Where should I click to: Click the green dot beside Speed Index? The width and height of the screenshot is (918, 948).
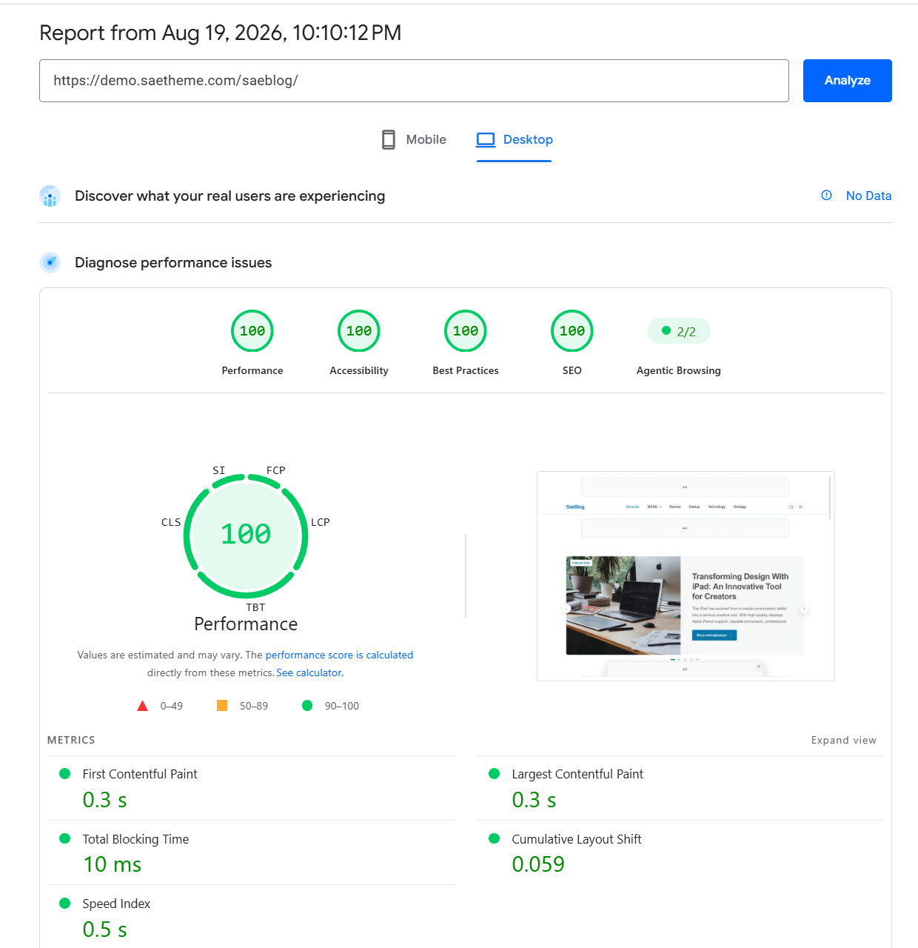click(x=65, y=904)
